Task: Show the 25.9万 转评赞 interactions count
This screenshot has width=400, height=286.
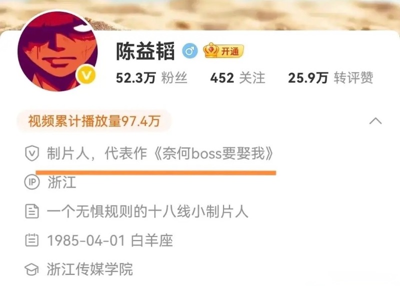Action: (x=330, y=78)
